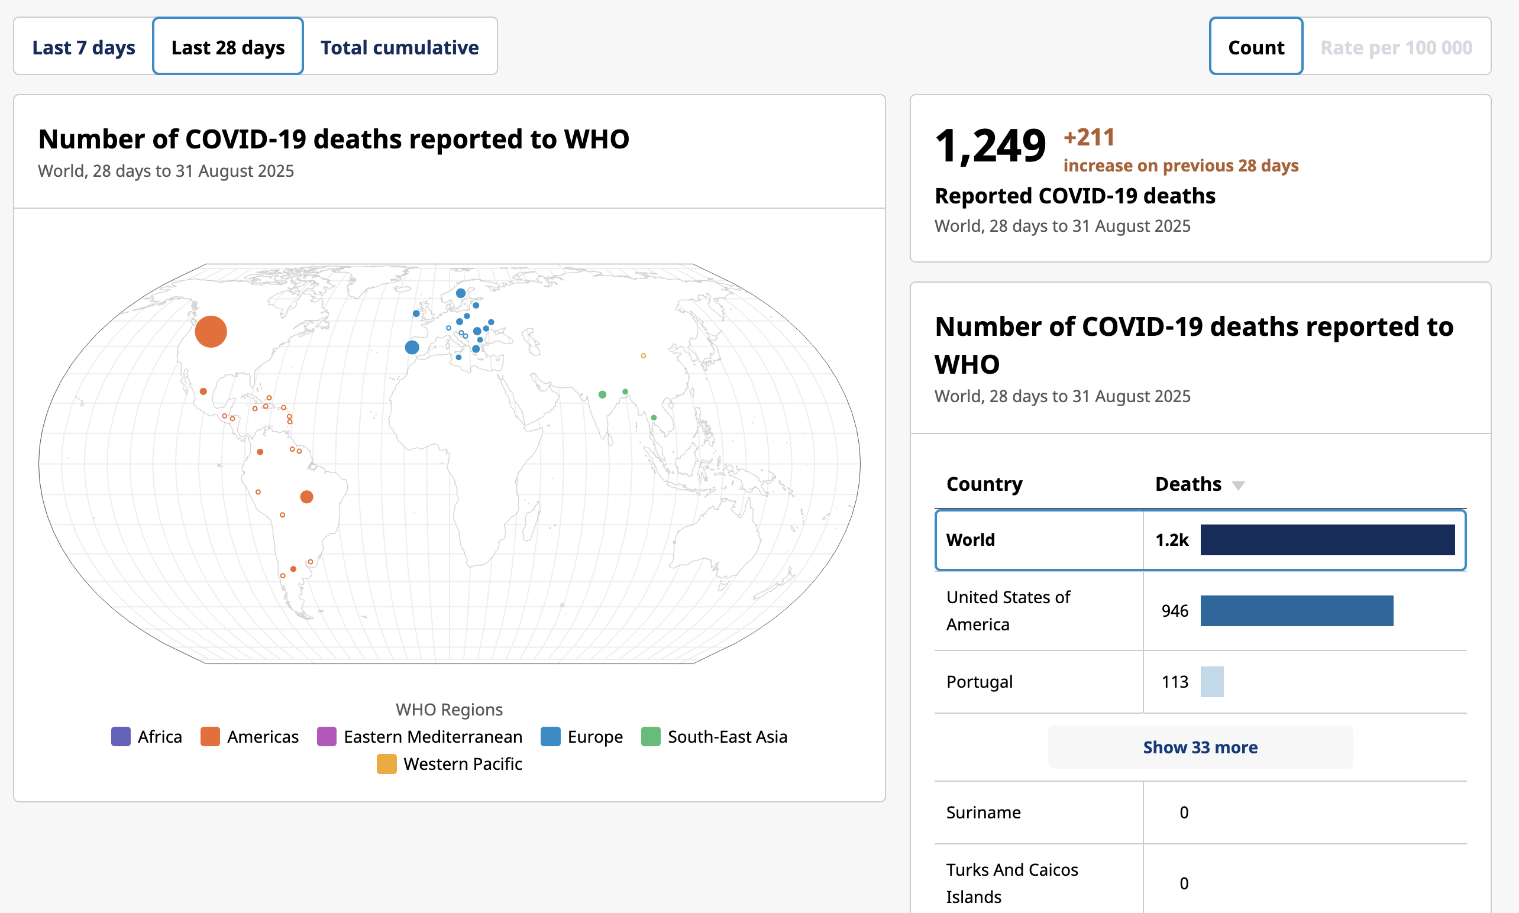Expand list with Show 33 more

coord(1200,747)
